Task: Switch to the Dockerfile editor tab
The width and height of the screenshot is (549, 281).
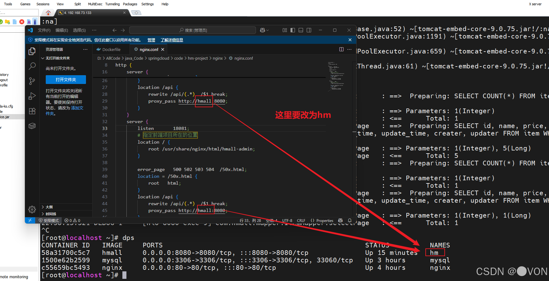Action: coord(111,49)
